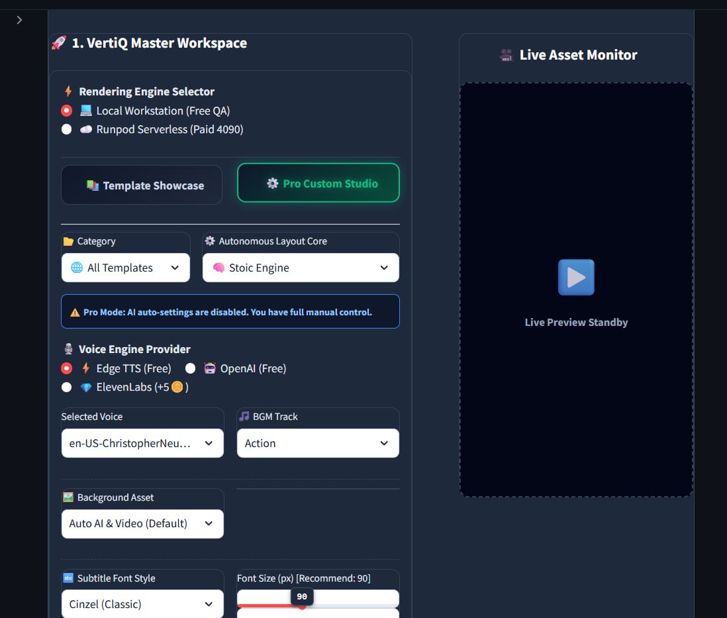Click the lightning bolt icon beside Rendering Engine Selector
The height and width of the screenshot is (618, 727).
68,91
